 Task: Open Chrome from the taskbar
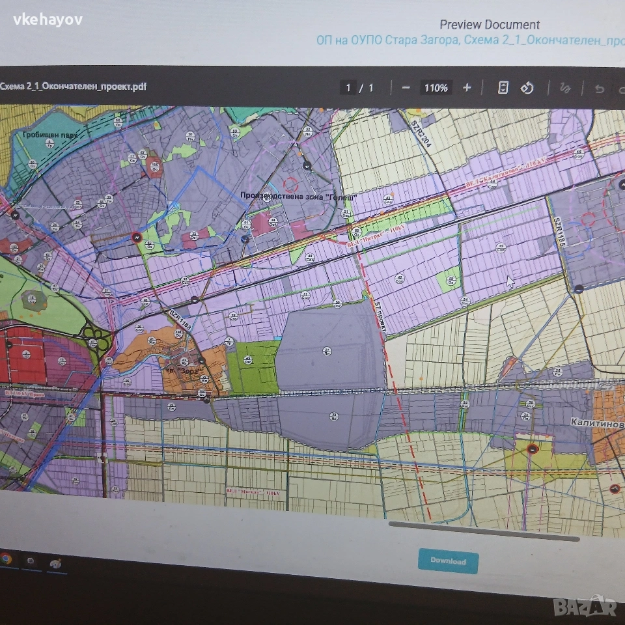click(x=6, y=559)
